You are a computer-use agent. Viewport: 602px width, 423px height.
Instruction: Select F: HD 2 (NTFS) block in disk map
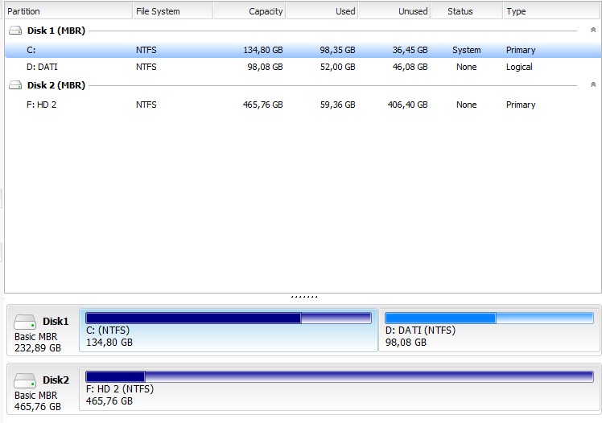coord(340,388)
